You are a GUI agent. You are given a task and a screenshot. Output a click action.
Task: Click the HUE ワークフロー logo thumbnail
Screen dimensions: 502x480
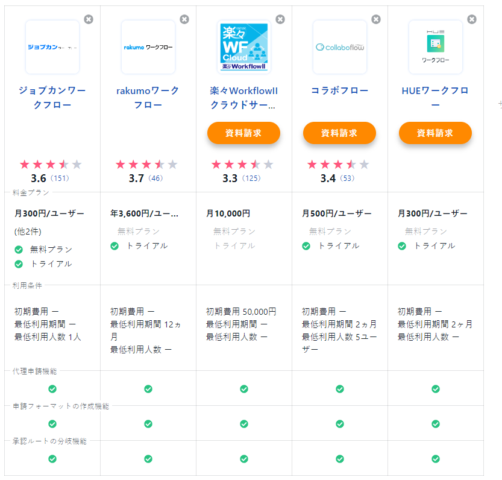[436, 47]
